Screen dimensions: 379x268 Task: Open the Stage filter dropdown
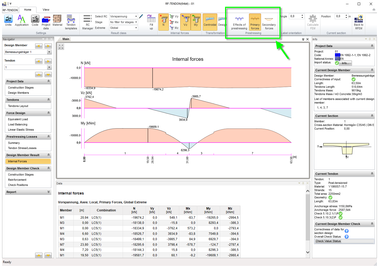click(123, 22)
